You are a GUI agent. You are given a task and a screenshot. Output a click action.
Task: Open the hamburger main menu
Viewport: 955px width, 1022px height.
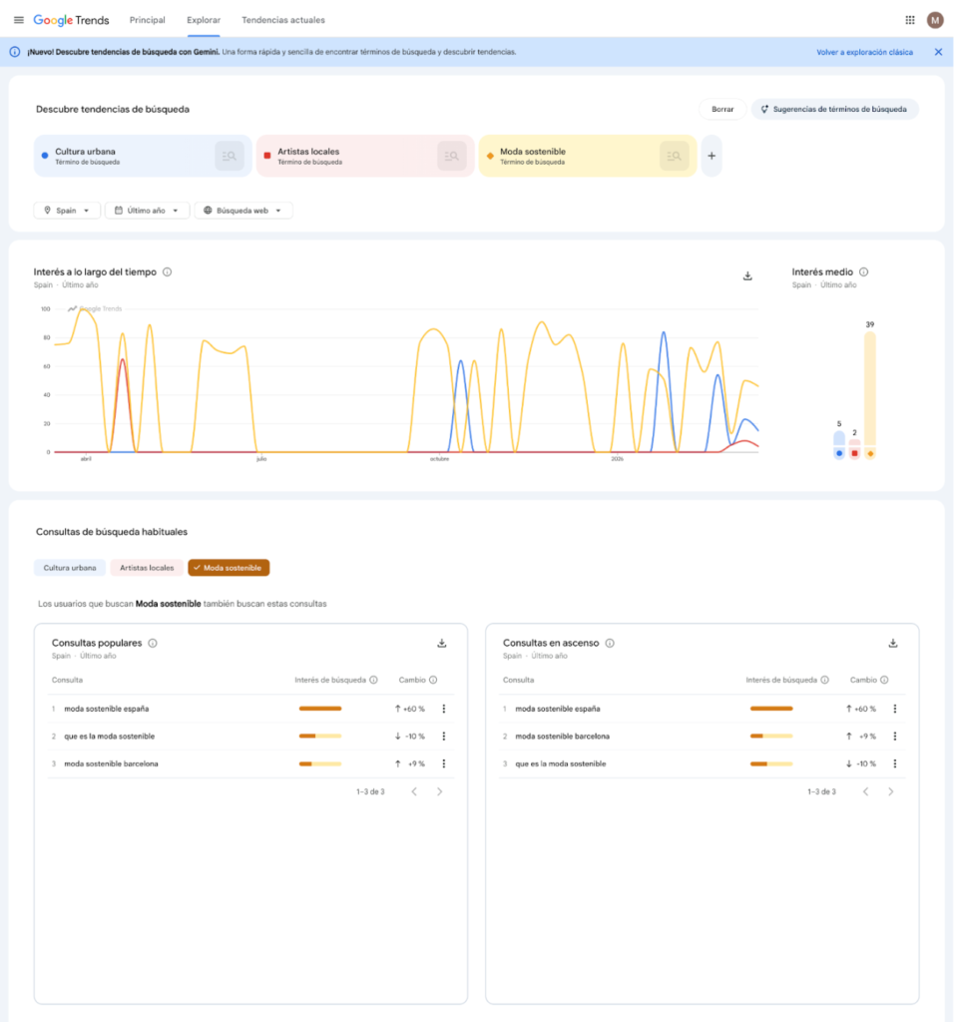click(18, 20)
